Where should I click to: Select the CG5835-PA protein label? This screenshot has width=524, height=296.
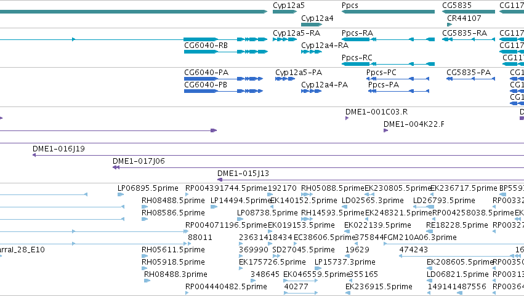tap(469, 73)
